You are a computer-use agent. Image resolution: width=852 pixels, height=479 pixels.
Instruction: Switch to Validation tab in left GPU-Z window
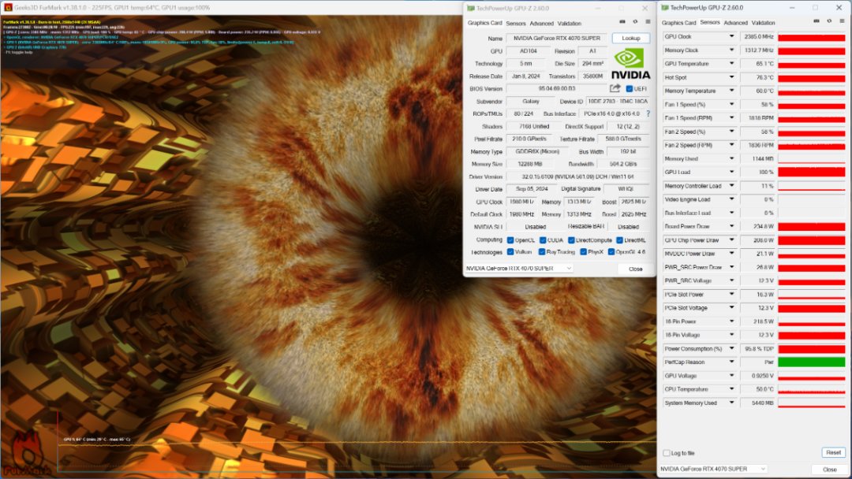[570, 24]
